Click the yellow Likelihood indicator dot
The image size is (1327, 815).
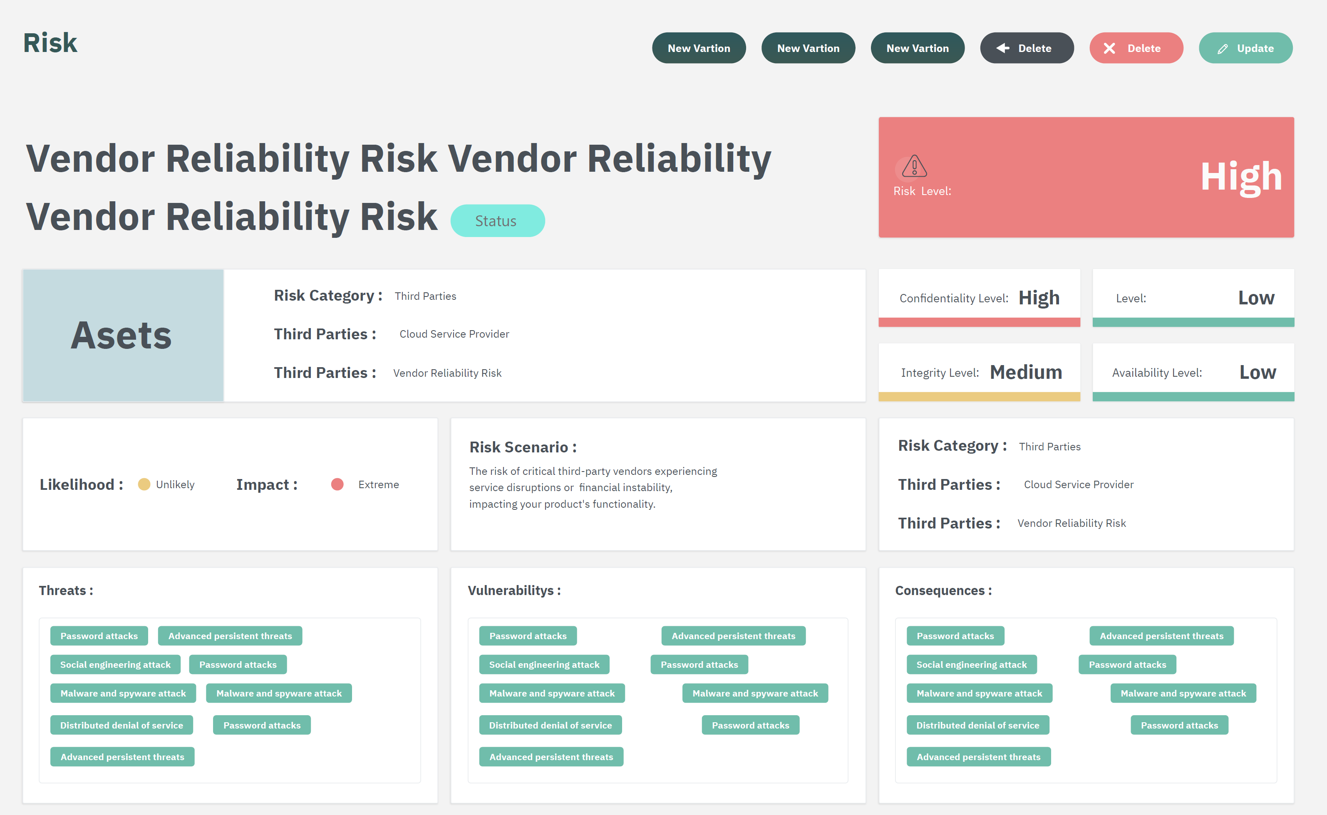pos(144,484)
